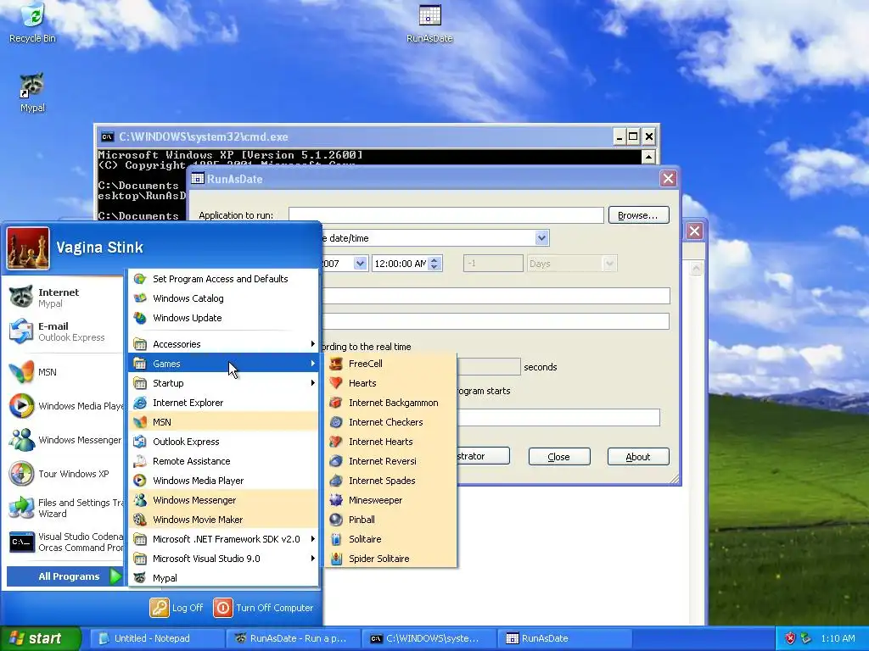
Task: Open Tour Windows XP from Start menu
Action: 64,474
